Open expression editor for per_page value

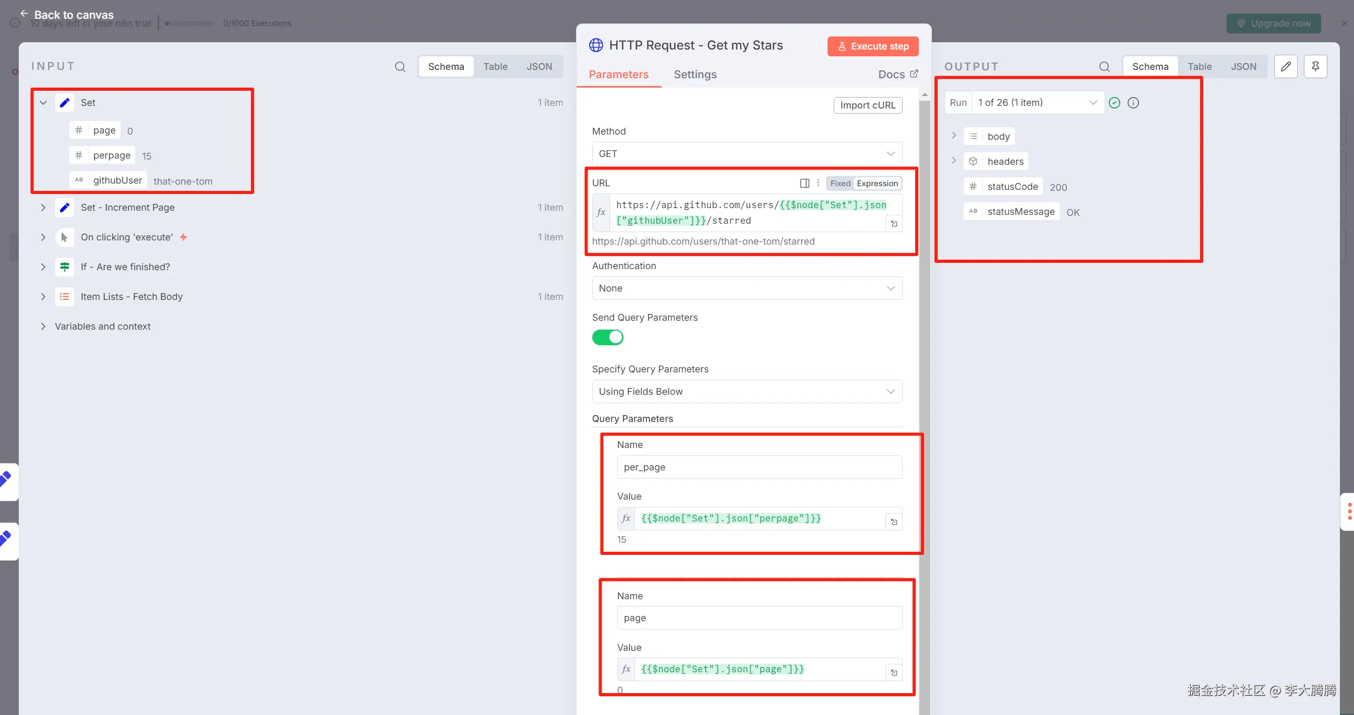click(894, 522)
